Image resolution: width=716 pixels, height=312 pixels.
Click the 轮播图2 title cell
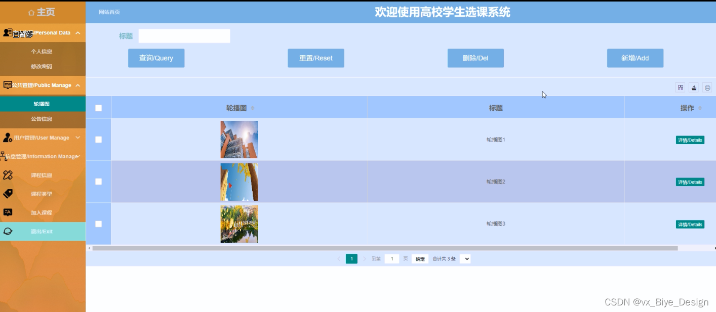(x=496, y=182)
